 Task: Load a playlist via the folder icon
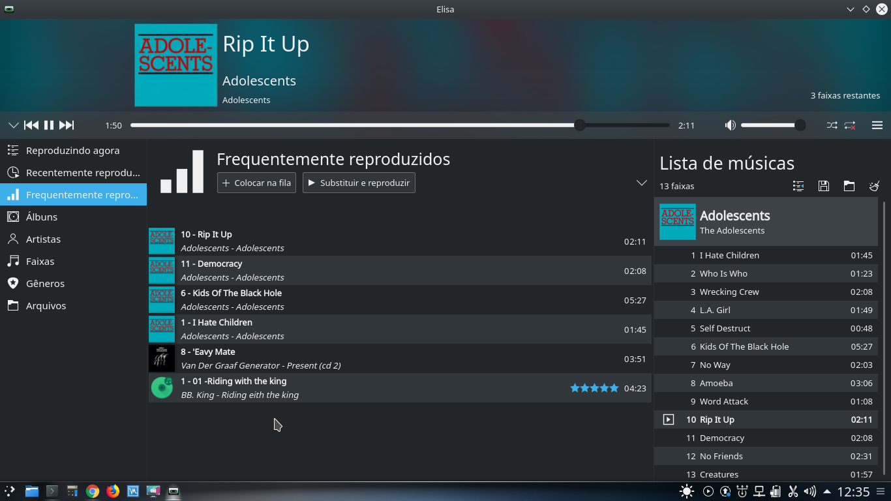pos(849,186)
